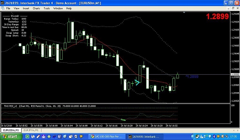
Task: Click the "Spread" info line
Action: (17, 30)
